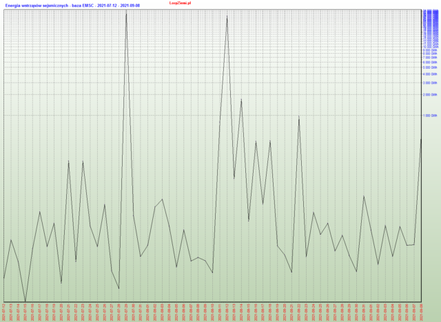Click the last x-axis date label 2021-09-08
The image size is (441, 322).
point(422,312)
